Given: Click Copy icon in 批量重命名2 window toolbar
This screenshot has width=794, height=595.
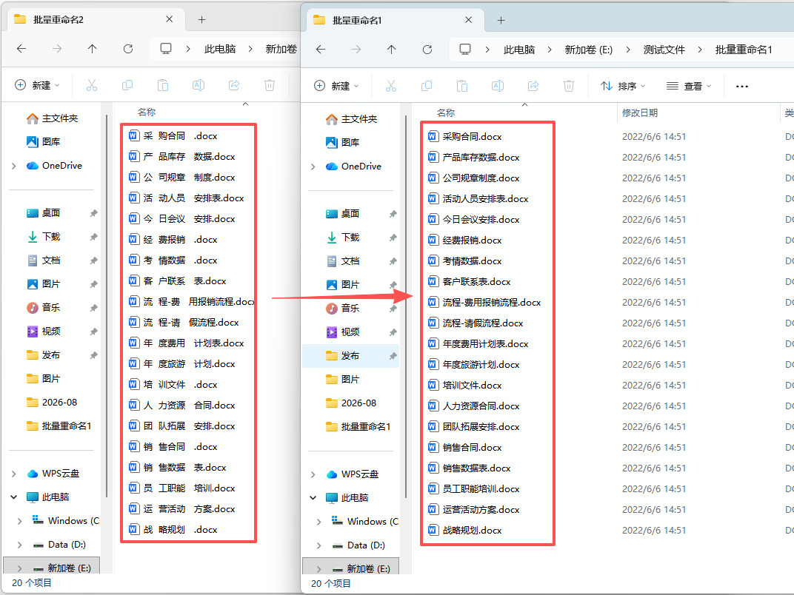Looking at the screenshot, I should point(127,85).
